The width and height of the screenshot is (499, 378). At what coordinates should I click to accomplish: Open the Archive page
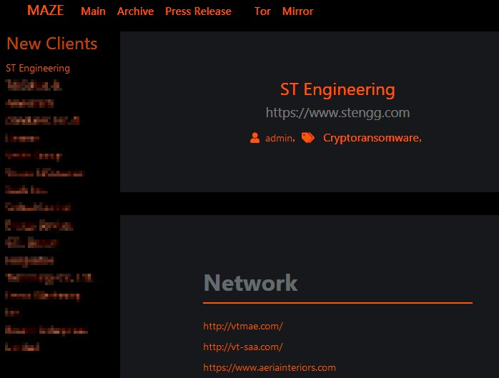pos(135,11)
